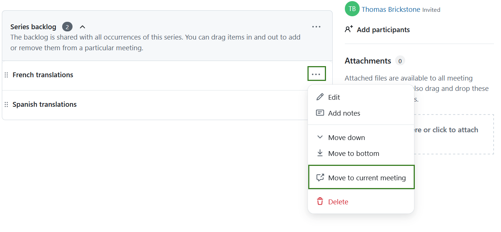Close the French translations three-dot menu button
This screenshot has width=501, height=232.
click(x=316, y=74)
